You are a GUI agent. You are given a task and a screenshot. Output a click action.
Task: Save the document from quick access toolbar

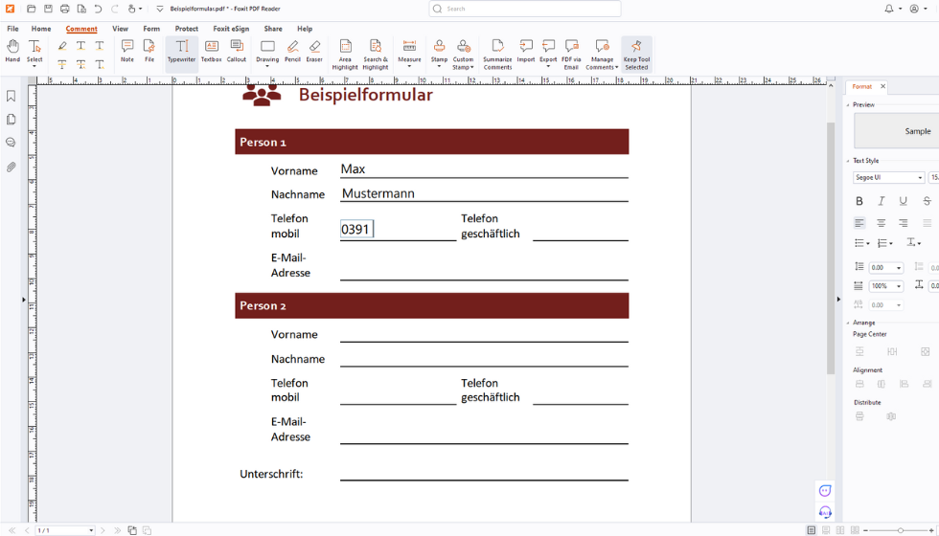(48, 9)
